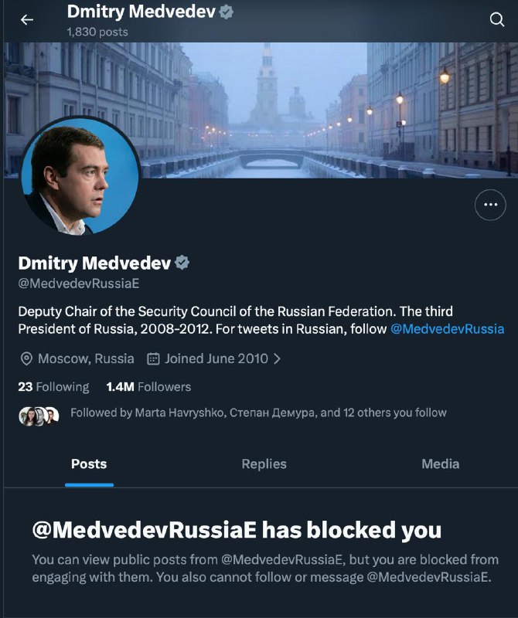Click the back arrow icon
This screenshot has height=618, width=518.
point(27,20)
